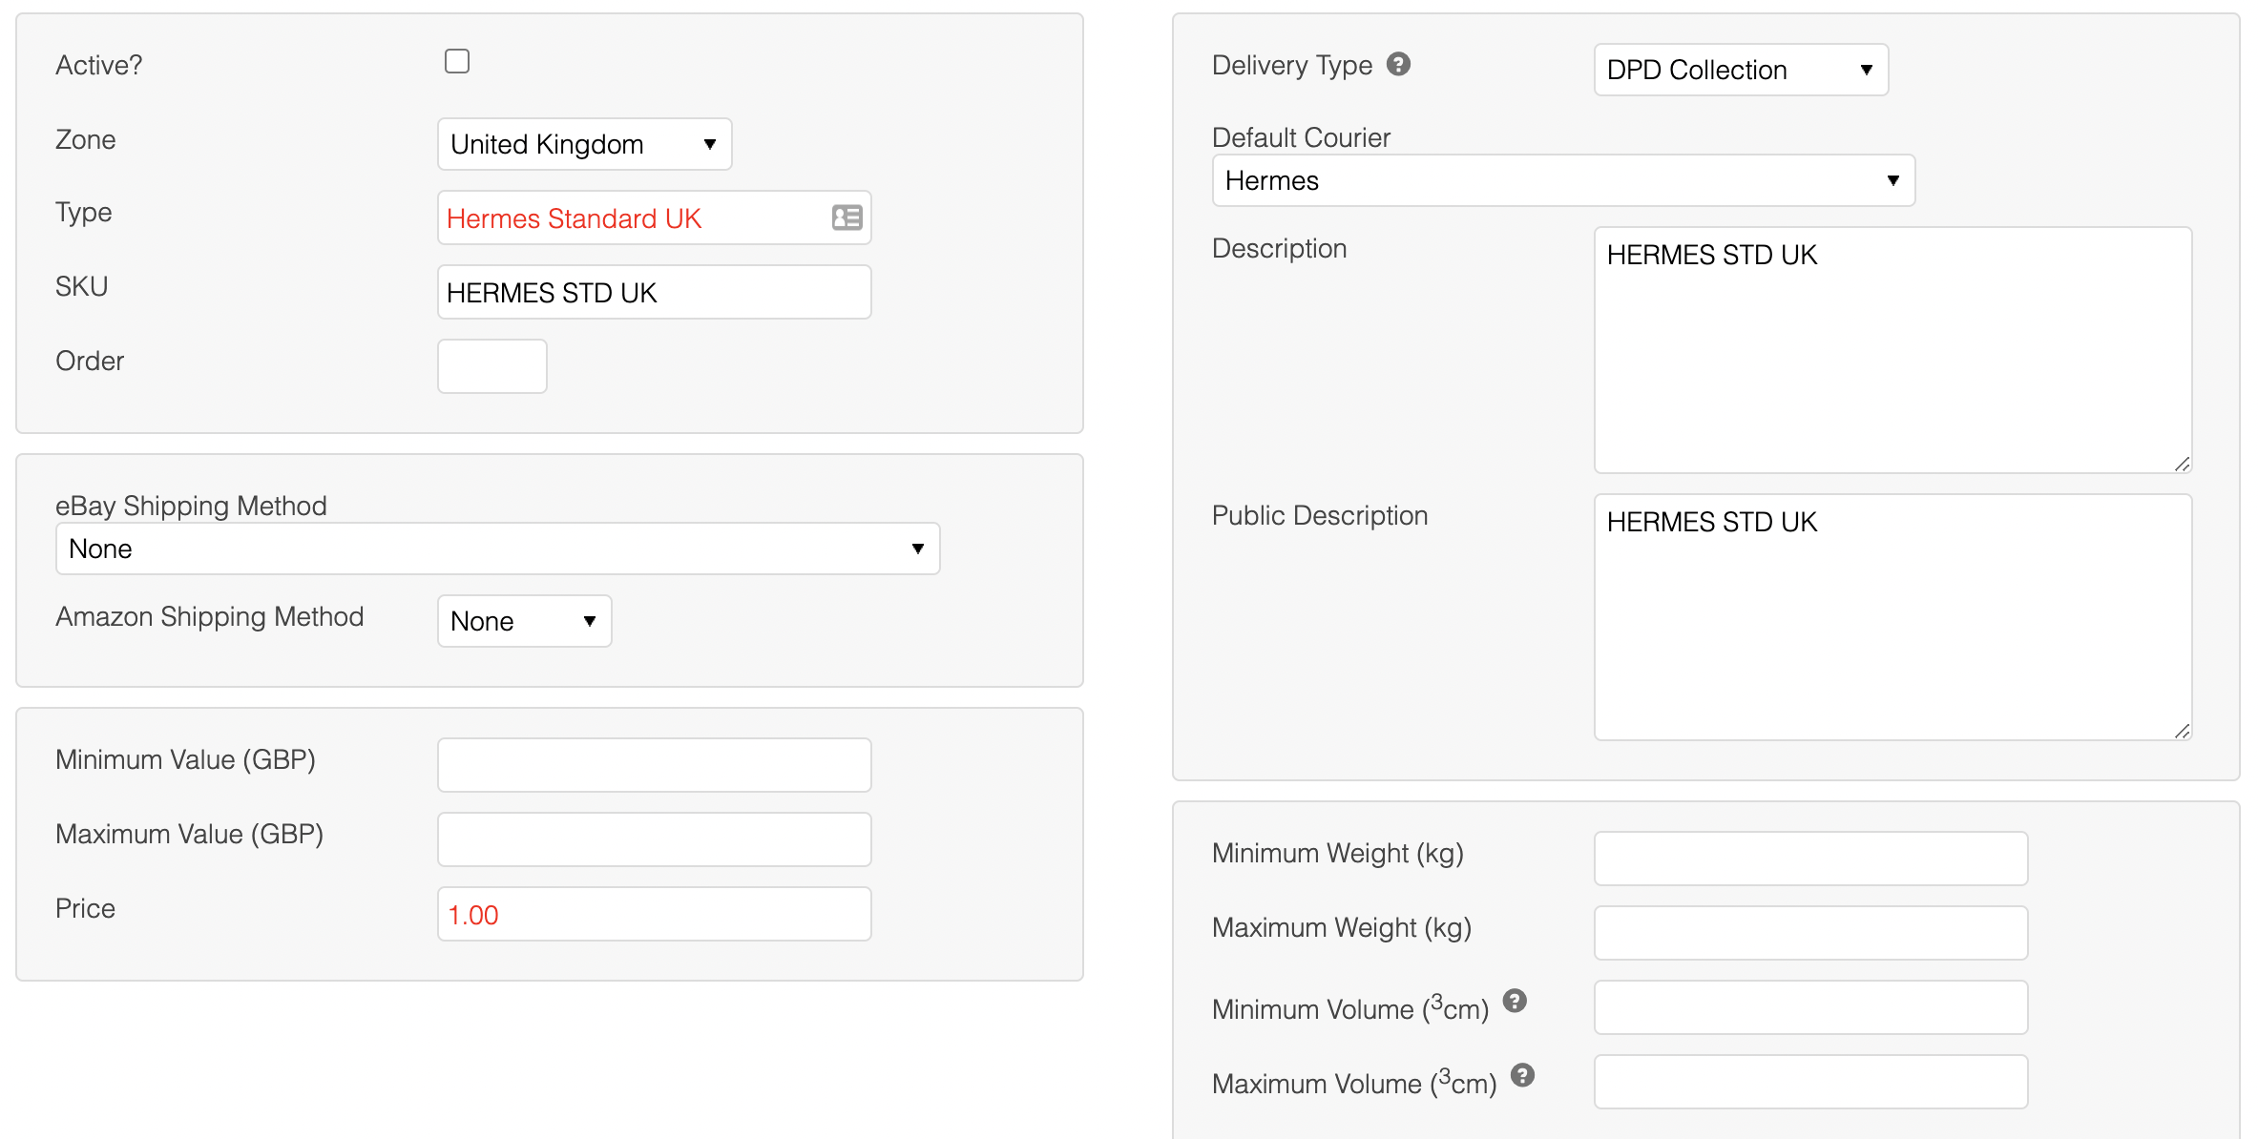Click the Order input field
Image resolution: width=2258 pixels, height=1139 pixels.
pyautogui.click(x=491, y=366)
